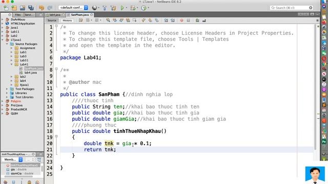Click the Save All toolbar icon

(x=31, y=8)
